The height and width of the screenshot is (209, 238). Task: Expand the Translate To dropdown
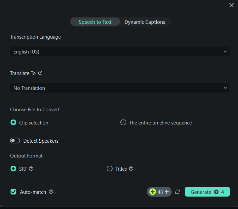[x=120, y=88]
